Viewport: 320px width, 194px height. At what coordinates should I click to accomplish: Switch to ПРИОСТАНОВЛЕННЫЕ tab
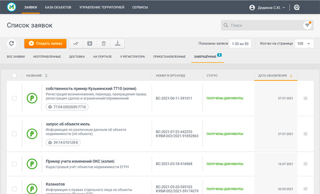click(x=170, y=57)
